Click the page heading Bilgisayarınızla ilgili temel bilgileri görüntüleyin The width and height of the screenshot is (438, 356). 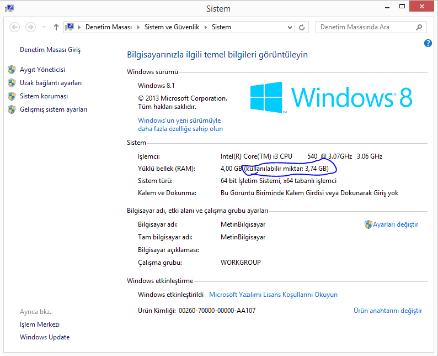[217, 55]
